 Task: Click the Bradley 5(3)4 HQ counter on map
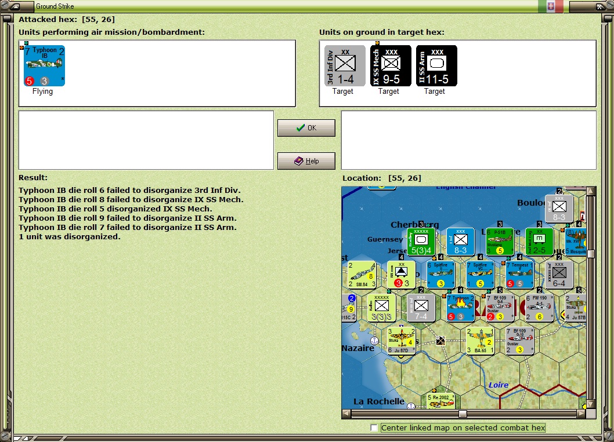(421, 242)
